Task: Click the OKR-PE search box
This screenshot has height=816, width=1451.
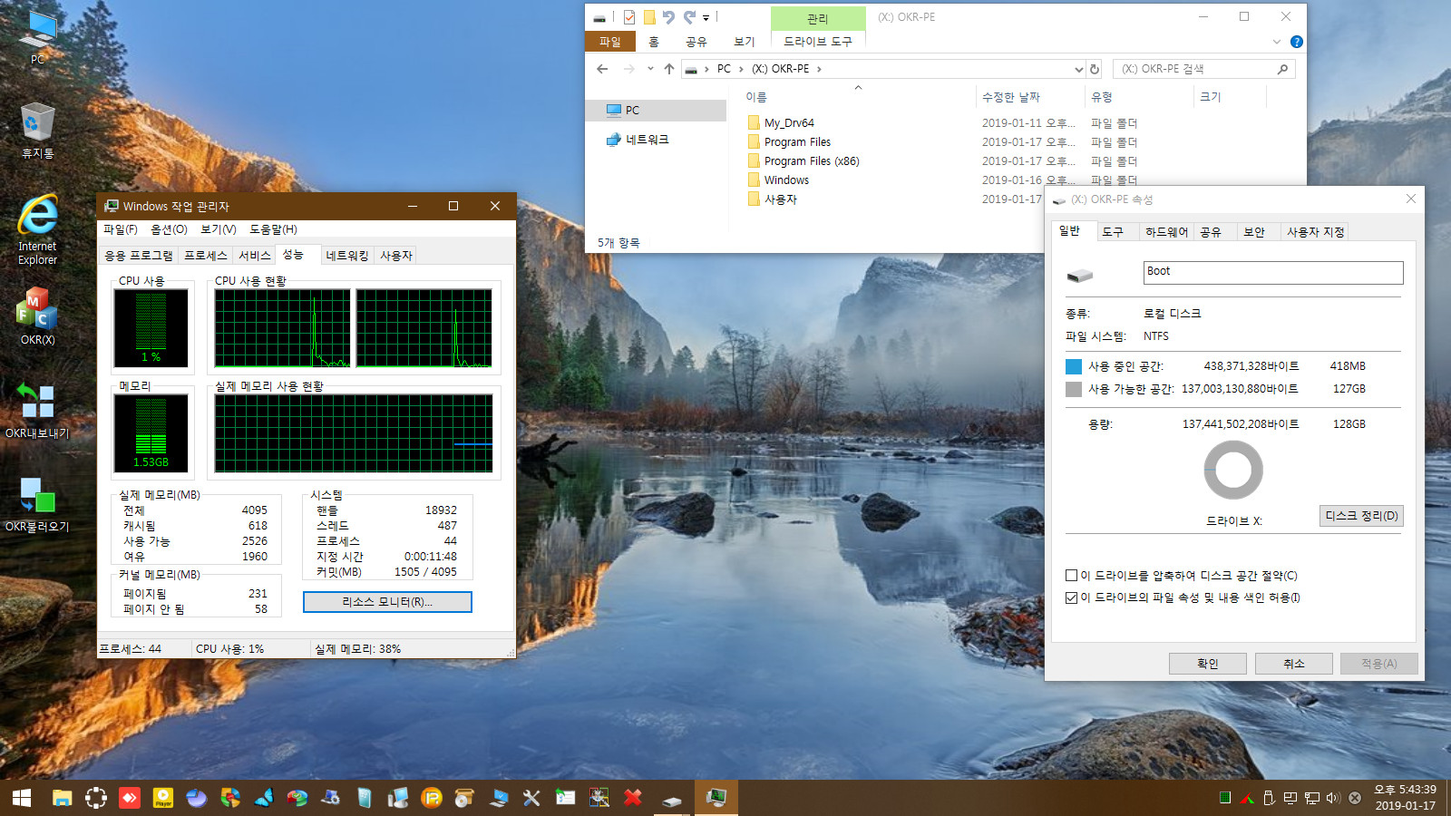Action: (1203, 69)
